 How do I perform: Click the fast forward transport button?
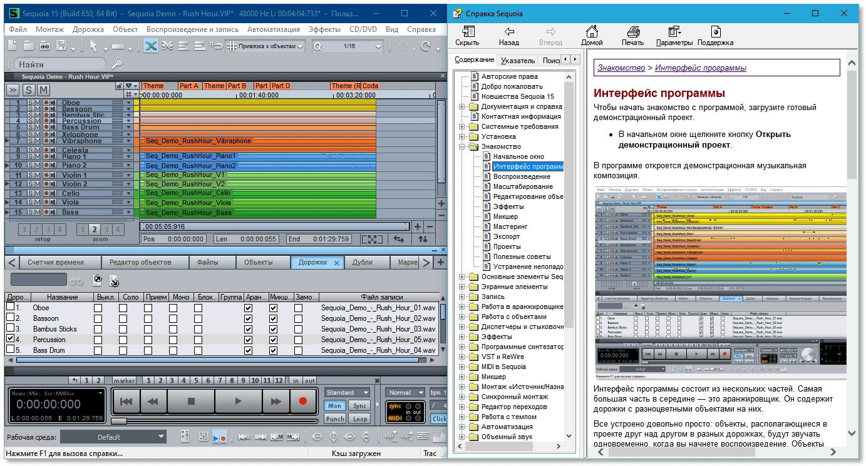pos(276,401)
